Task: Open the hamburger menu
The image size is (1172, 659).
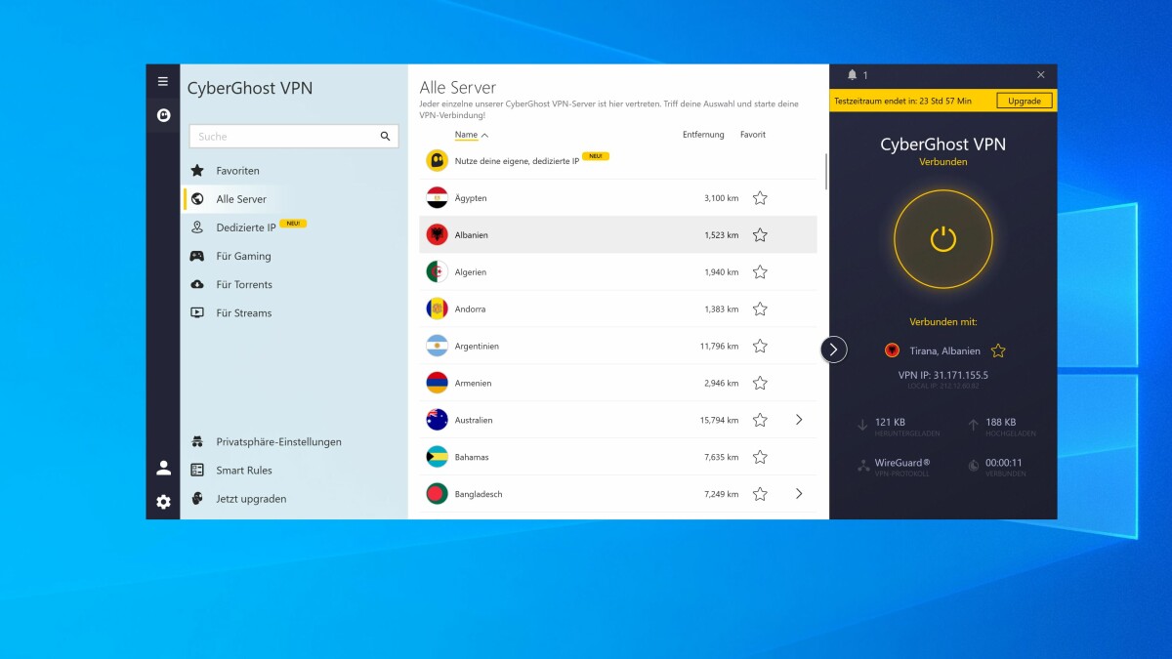Action: (x=163, y=81)
